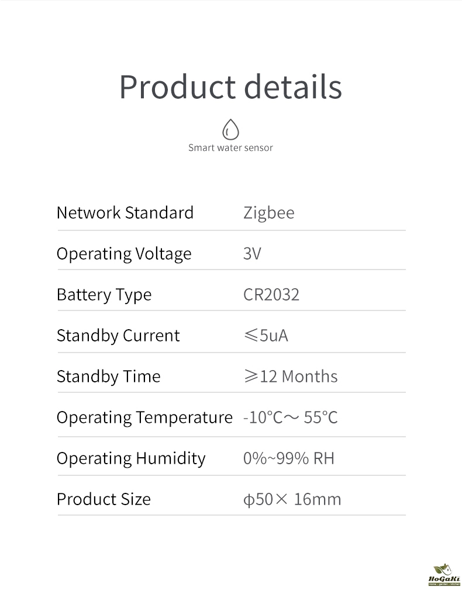
Task: Click the CR2032 battery value
Action: [271, 295]
